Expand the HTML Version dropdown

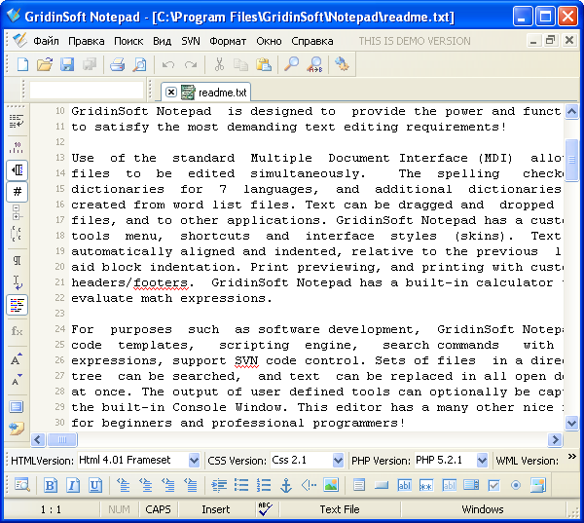coord(194,461)
